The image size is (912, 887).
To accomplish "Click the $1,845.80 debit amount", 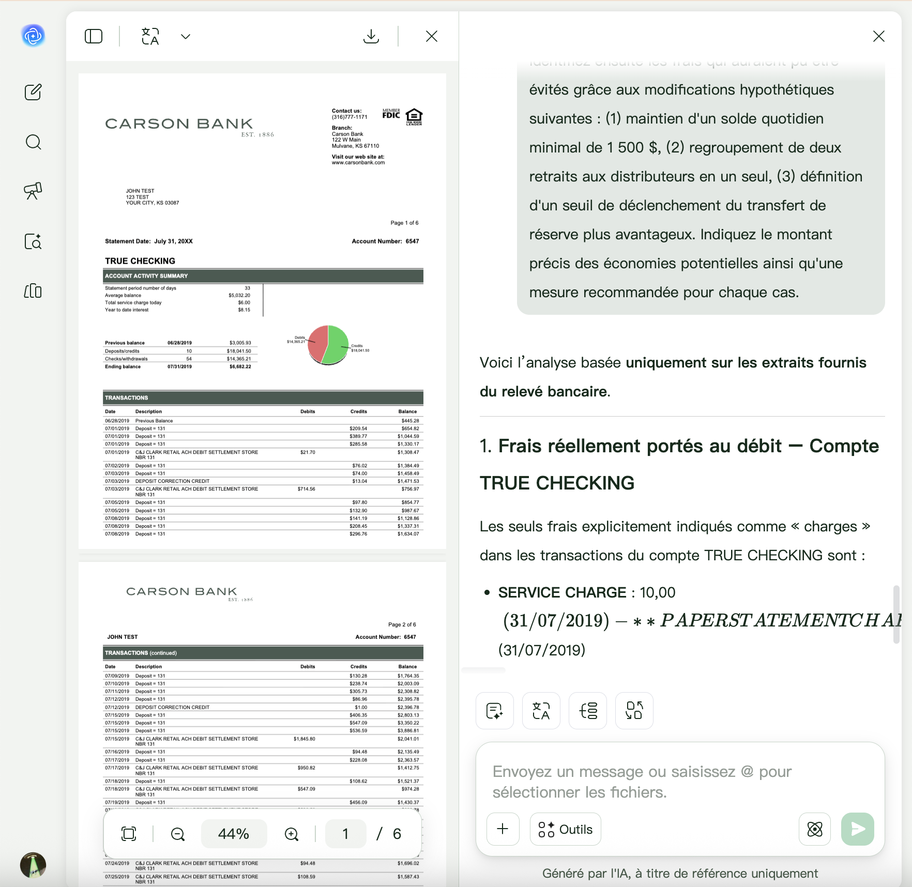I will [x=304, y=739].
